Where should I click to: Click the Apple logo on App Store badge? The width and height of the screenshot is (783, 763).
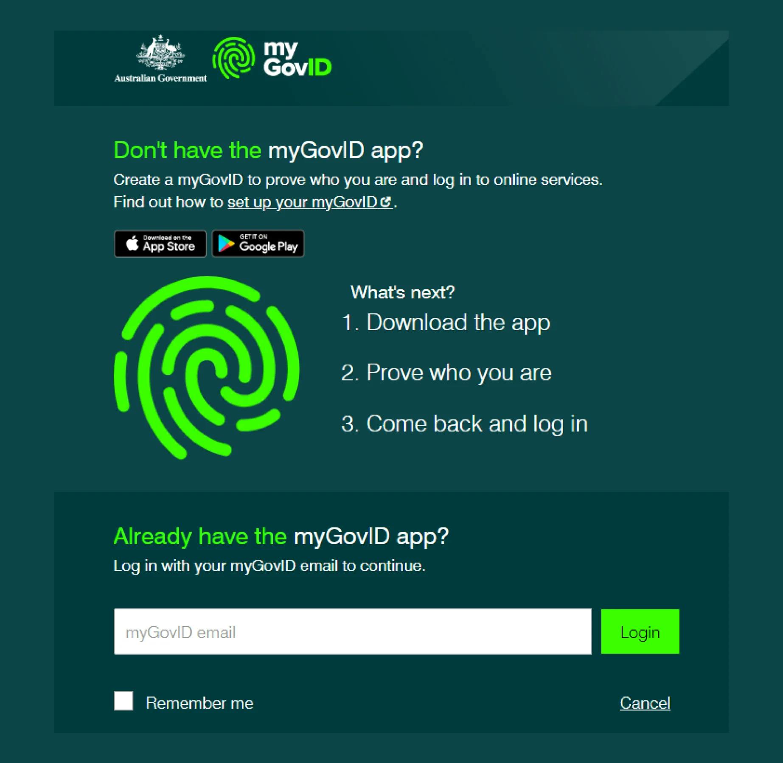(x=132, y=243)
